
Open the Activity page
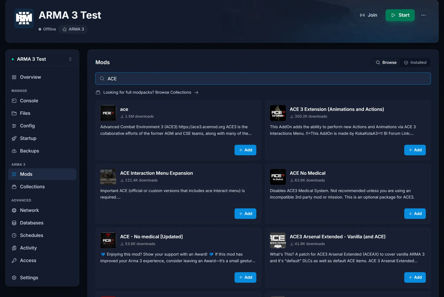[x=42, y=248]
